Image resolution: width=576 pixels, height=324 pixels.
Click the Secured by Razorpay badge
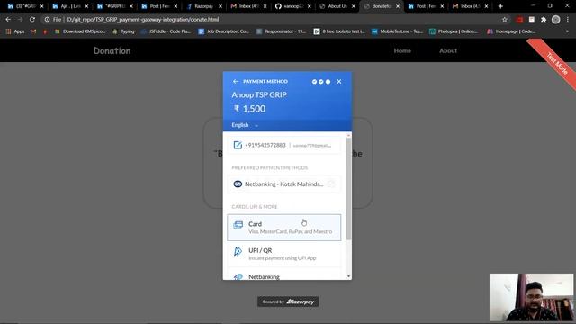(x=288, y=301)
